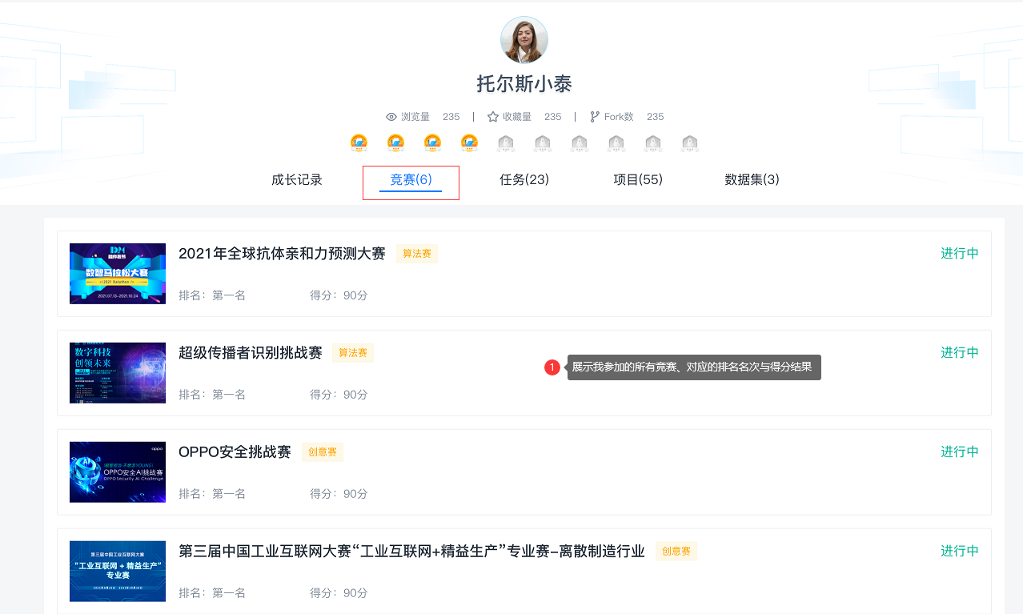Viewport: 1023px width, 614px height.
Task: Click the first gray locked badge
Action: tap(506, 143)
